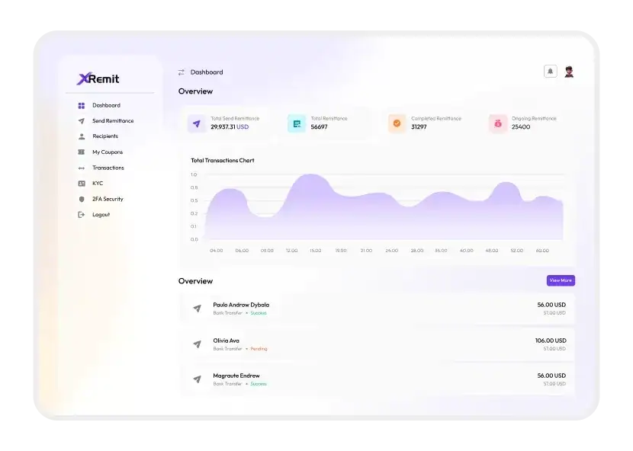Image resolution: width=633 pixels, height=451 pixels.
Task: Navigate to the KYC section
Action: (98, 184)
